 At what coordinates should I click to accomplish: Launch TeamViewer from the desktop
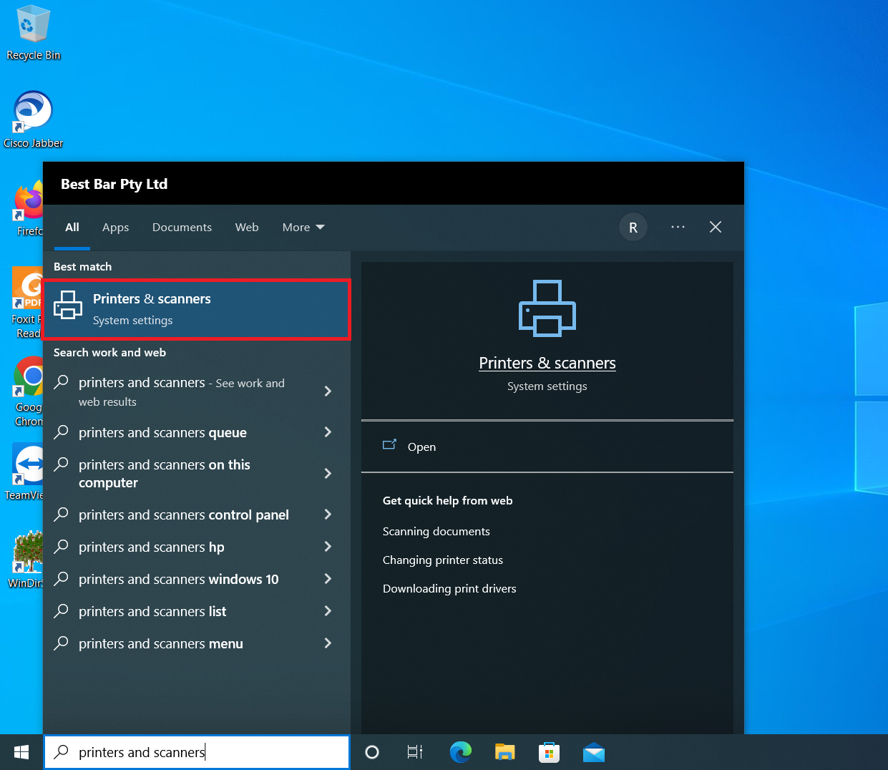[26, 472]
